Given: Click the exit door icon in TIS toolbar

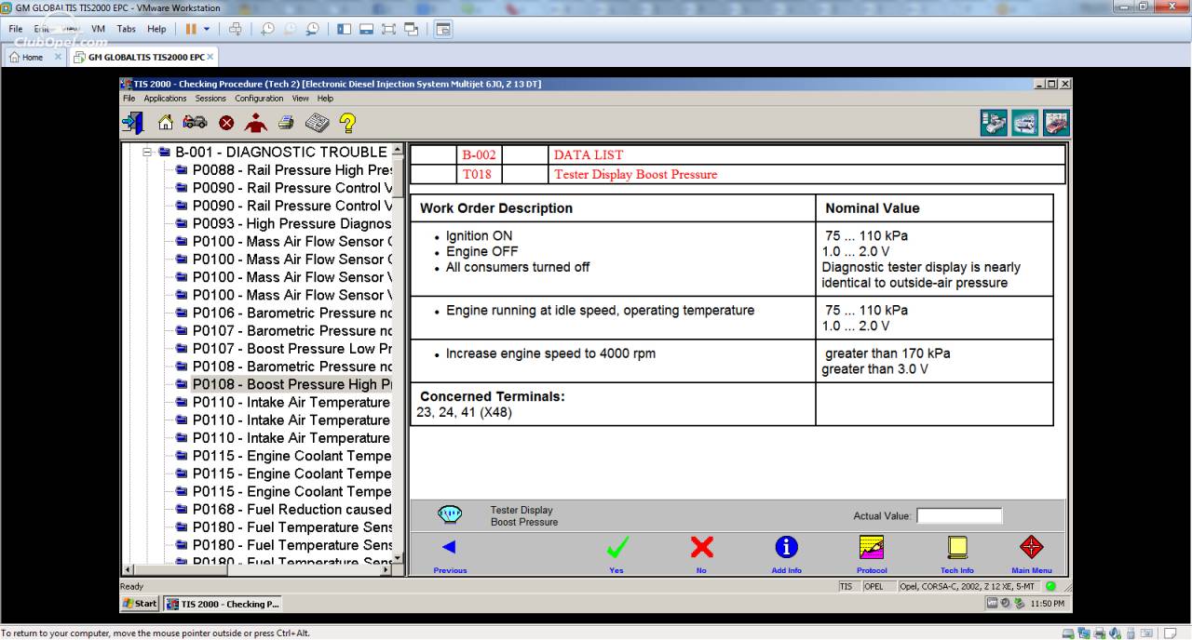Looking at the screenshot, I should [132, 122].
